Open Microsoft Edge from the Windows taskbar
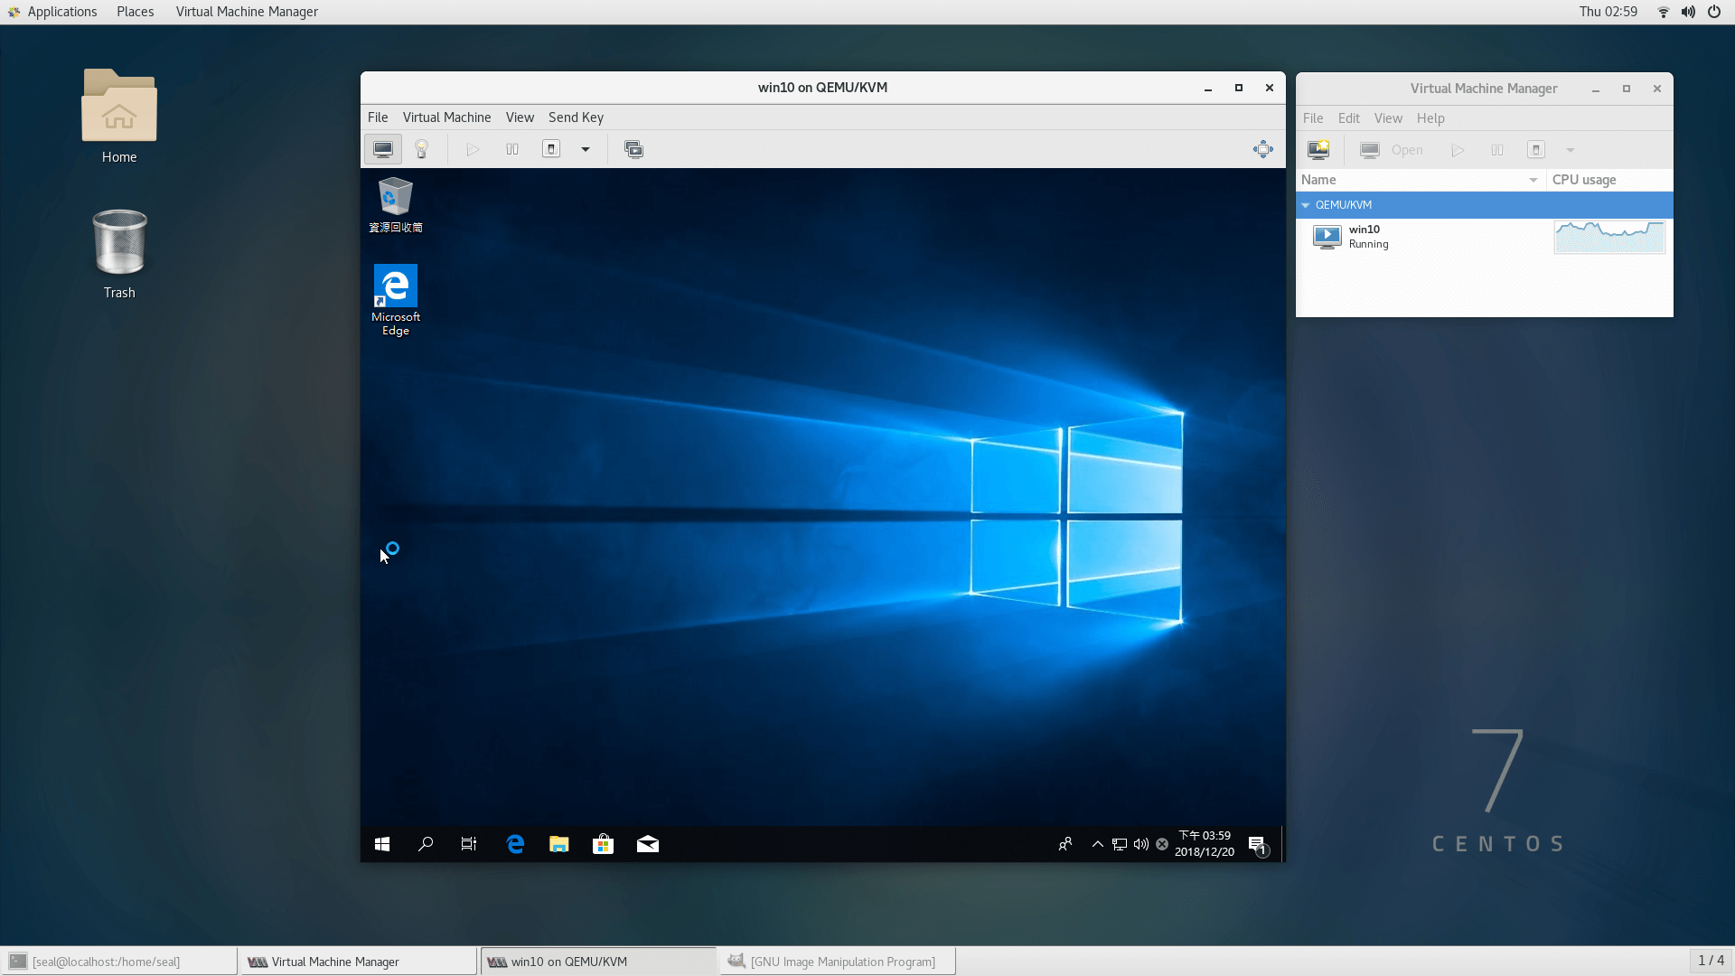 coord(515,843)
